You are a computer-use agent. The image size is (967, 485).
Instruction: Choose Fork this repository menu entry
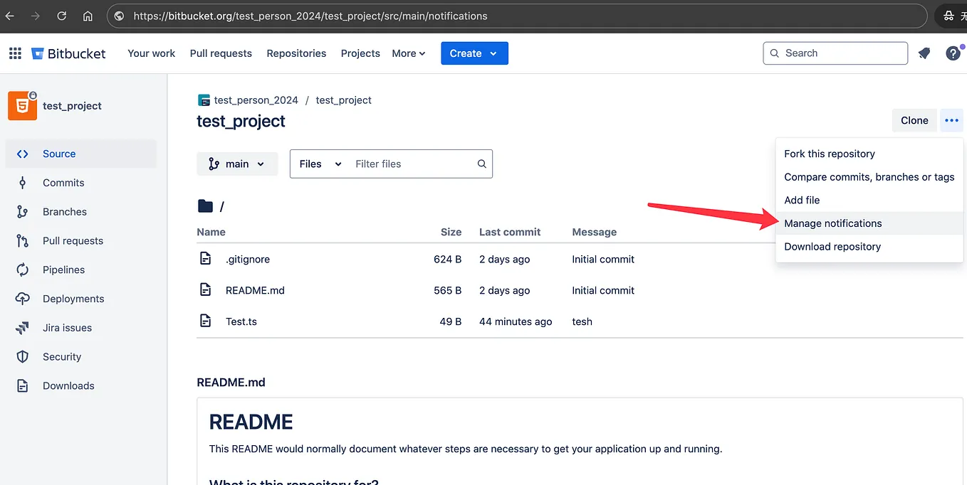point(829,154)
